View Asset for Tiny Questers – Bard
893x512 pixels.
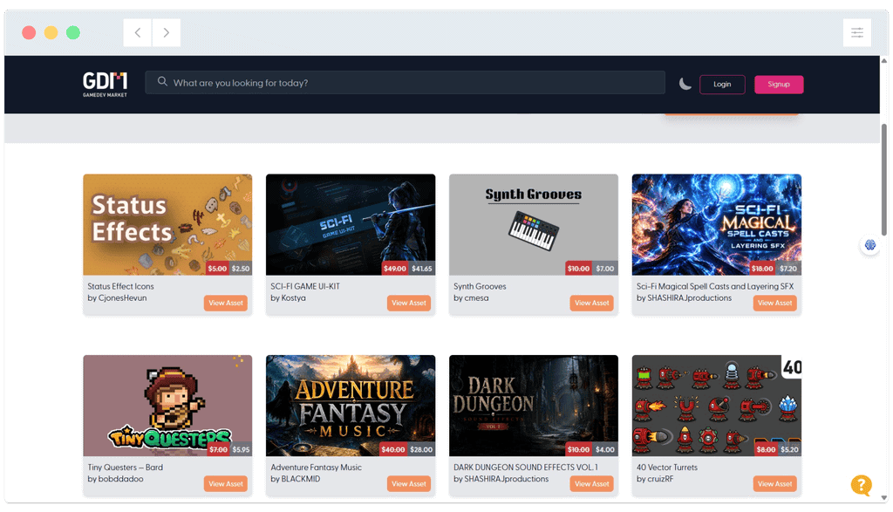pos(226,484)
